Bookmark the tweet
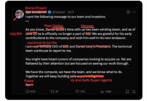Viewport: 147px width, 101px height. click(x=127, y=91)
